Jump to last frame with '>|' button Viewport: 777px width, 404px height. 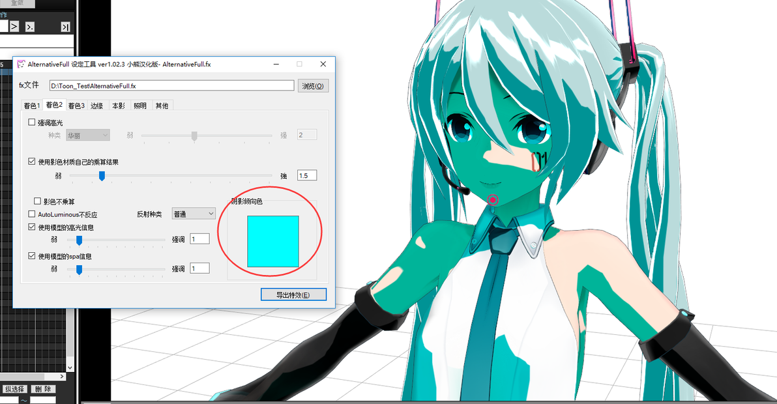pyautogui.click(x=65, y=27)
